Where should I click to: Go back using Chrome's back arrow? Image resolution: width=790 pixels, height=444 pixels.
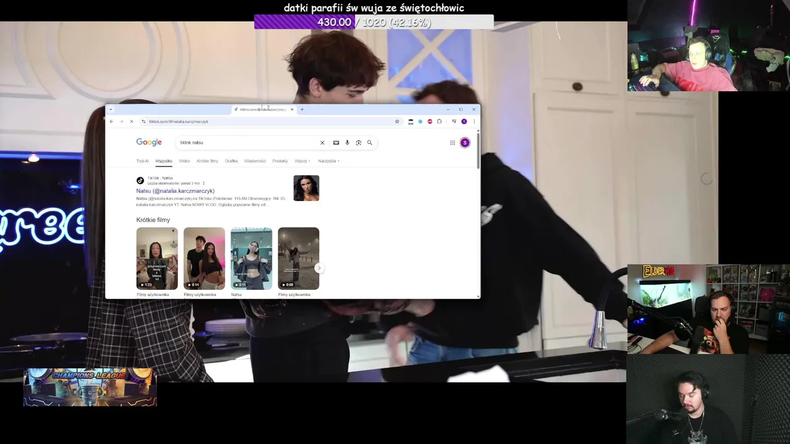click(111, 121)
